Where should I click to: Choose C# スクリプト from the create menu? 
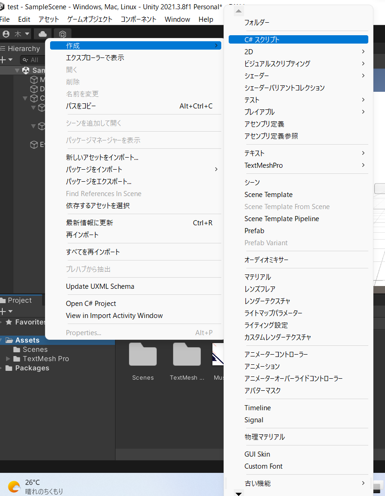(298, 39)
